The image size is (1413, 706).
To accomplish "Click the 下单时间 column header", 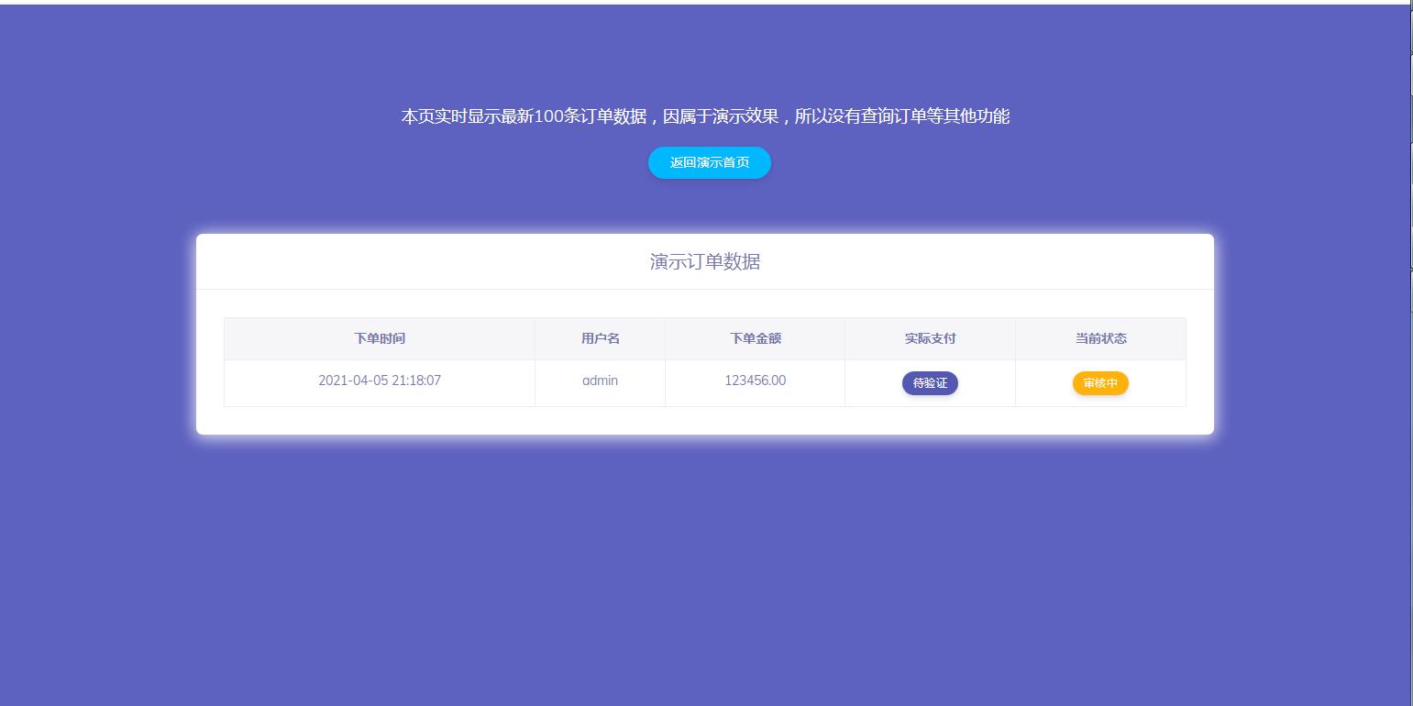I will pyautogui.click(x=380, y=338).
